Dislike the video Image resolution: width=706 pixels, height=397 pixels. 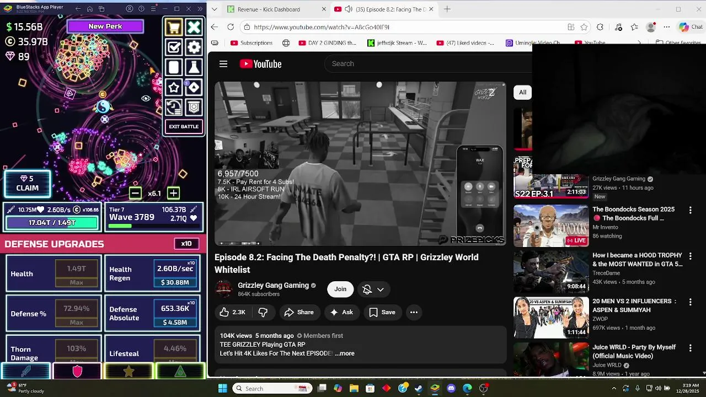263,313
